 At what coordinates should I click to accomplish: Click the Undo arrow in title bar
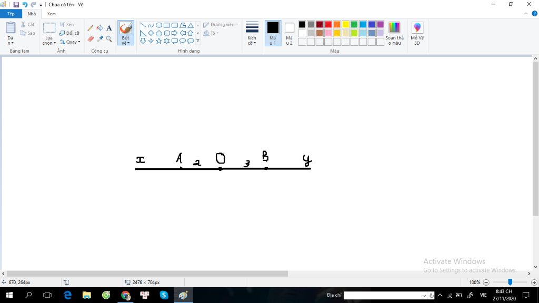tap(25, 4)
